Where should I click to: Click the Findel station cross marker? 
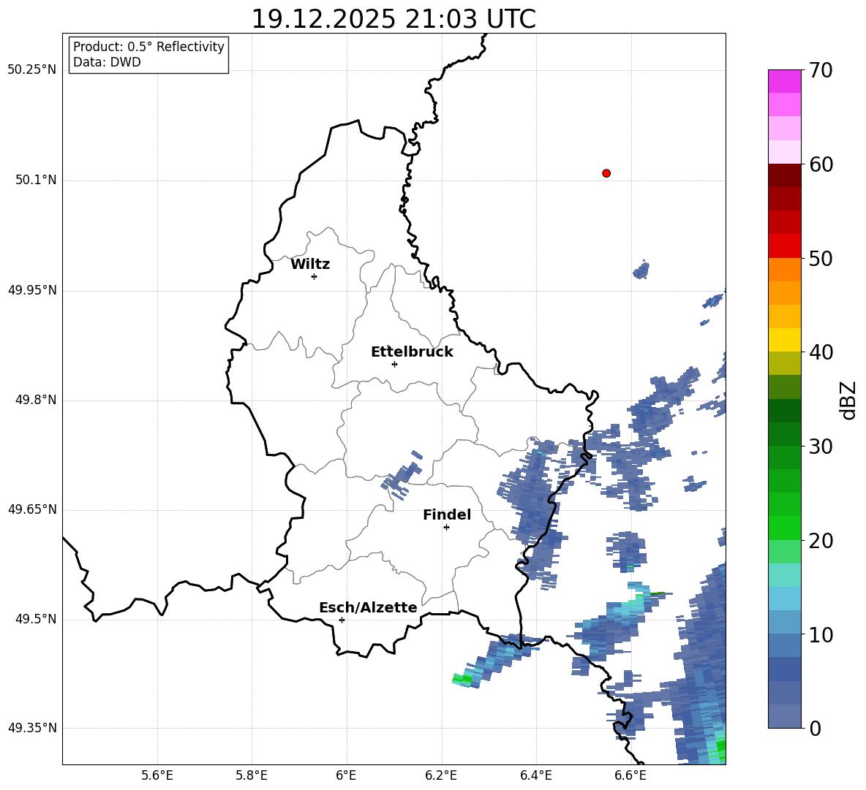coord(446,528)
